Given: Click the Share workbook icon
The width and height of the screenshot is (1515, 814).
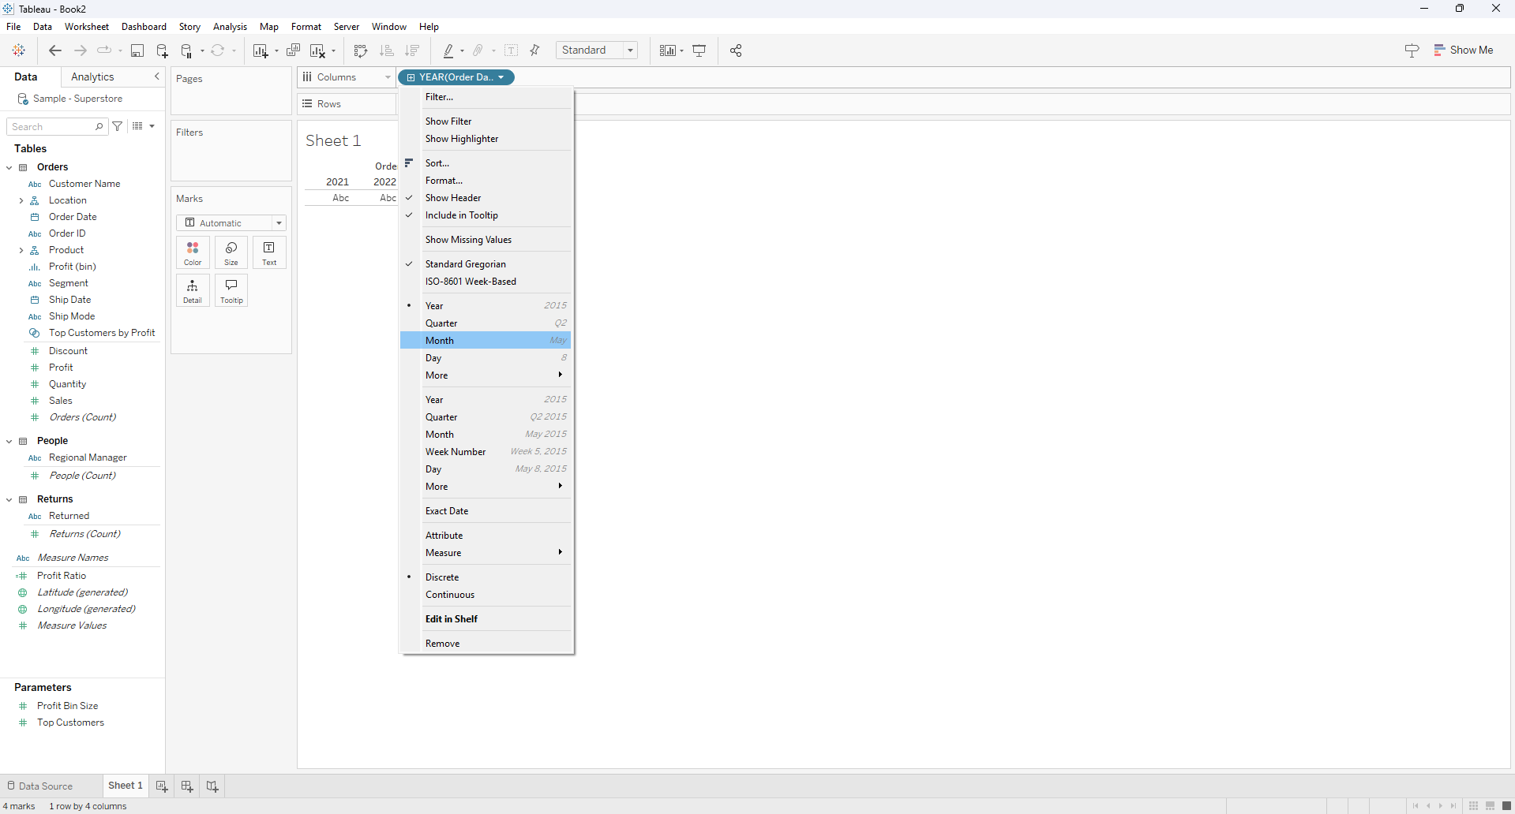Looking at the screenshot, I should [736, 50].
